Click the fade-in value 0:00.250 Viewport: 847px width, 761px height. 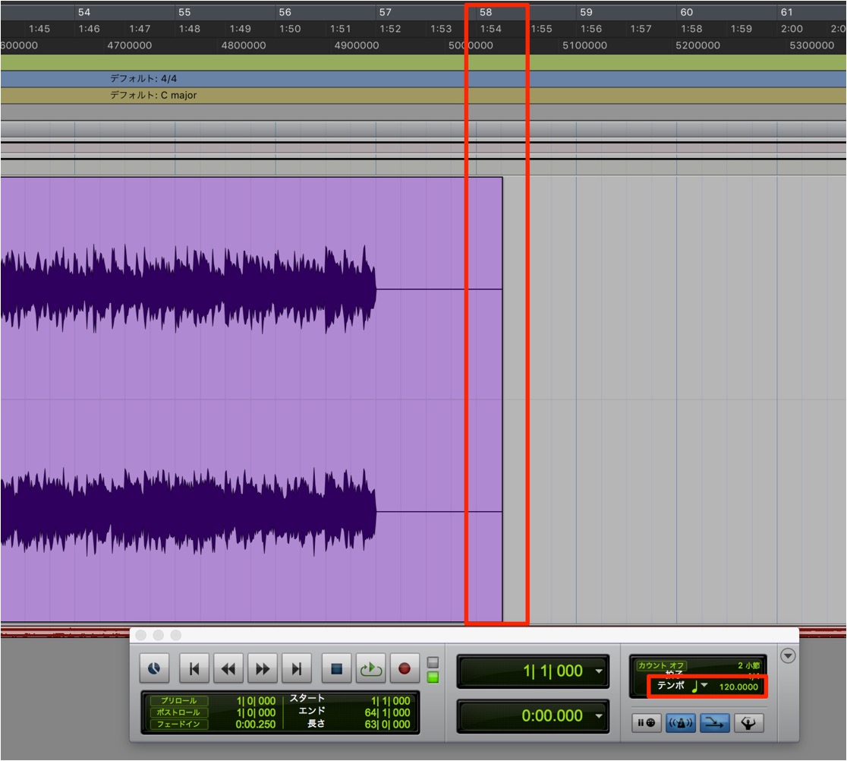tap(256, 725)
